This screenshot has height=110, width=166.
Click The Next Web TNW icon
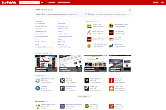(x=111, y=32)
